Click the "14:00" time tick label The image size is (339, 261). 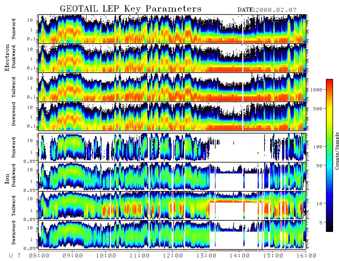(240, 256)
